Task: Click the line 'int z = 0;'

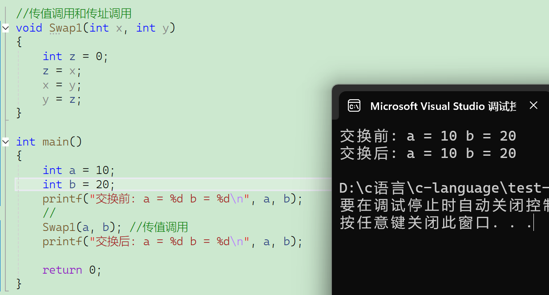Action: [76, 57]
